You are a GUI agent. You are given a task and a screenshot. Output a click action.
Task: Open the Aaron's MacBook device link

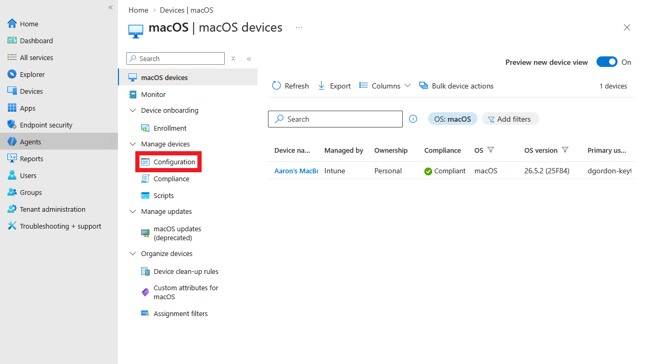point(296,171)
